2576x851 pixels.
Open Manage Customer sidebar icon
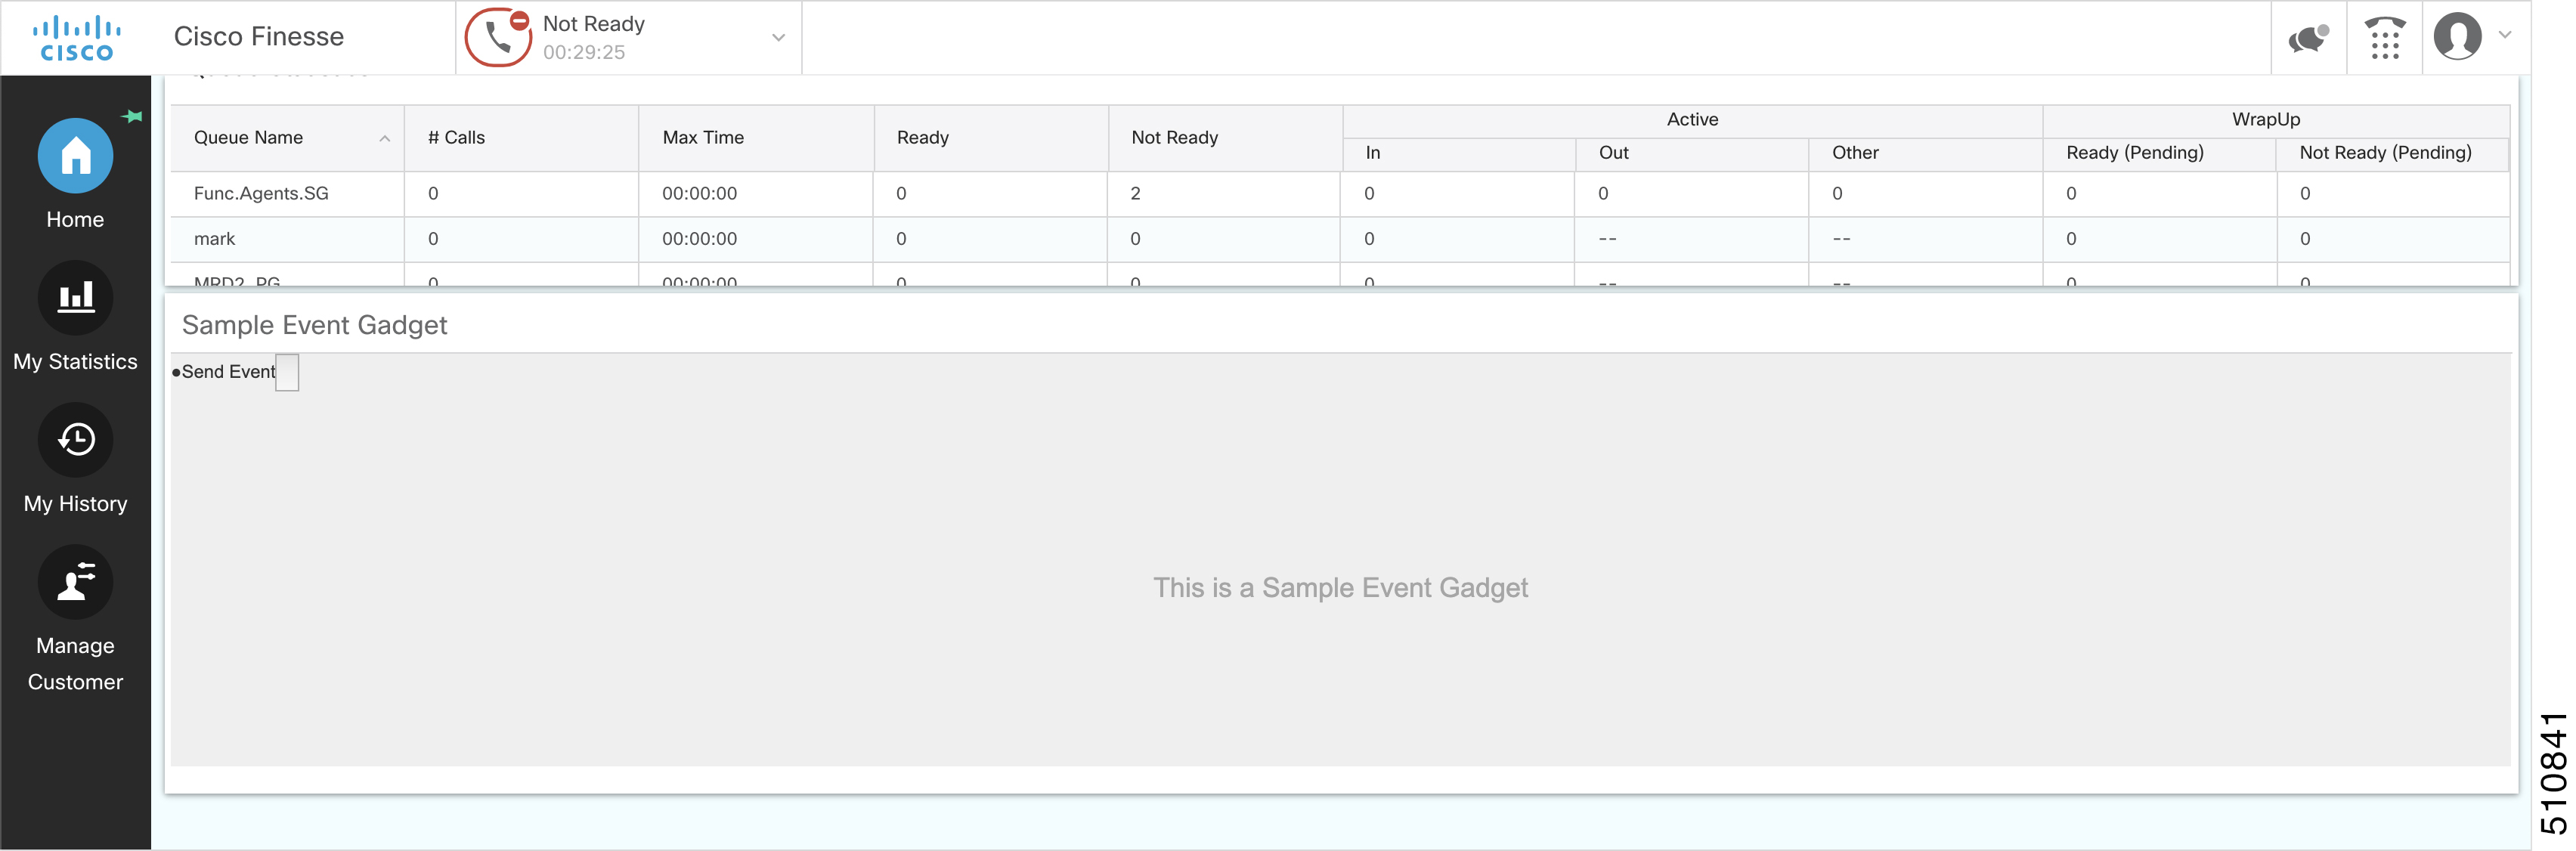pos(75,582)
